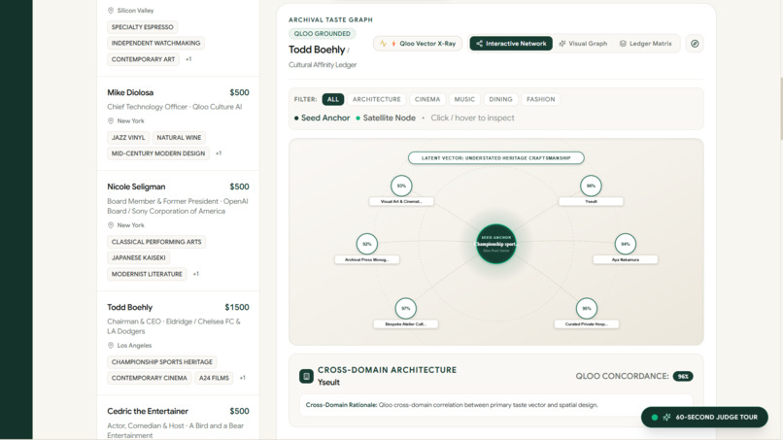Select the Seed Anchor center node

click(495, 244)
